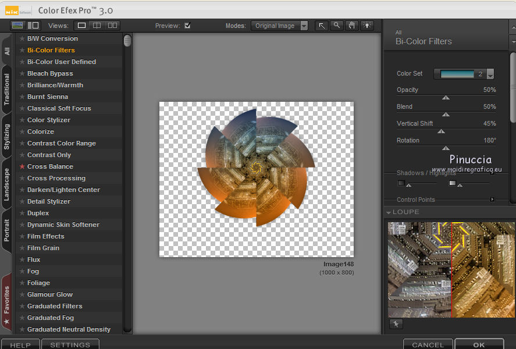Click the HELP button
The width and height of the screenshot is (516, 349).
tap(20, 344)
